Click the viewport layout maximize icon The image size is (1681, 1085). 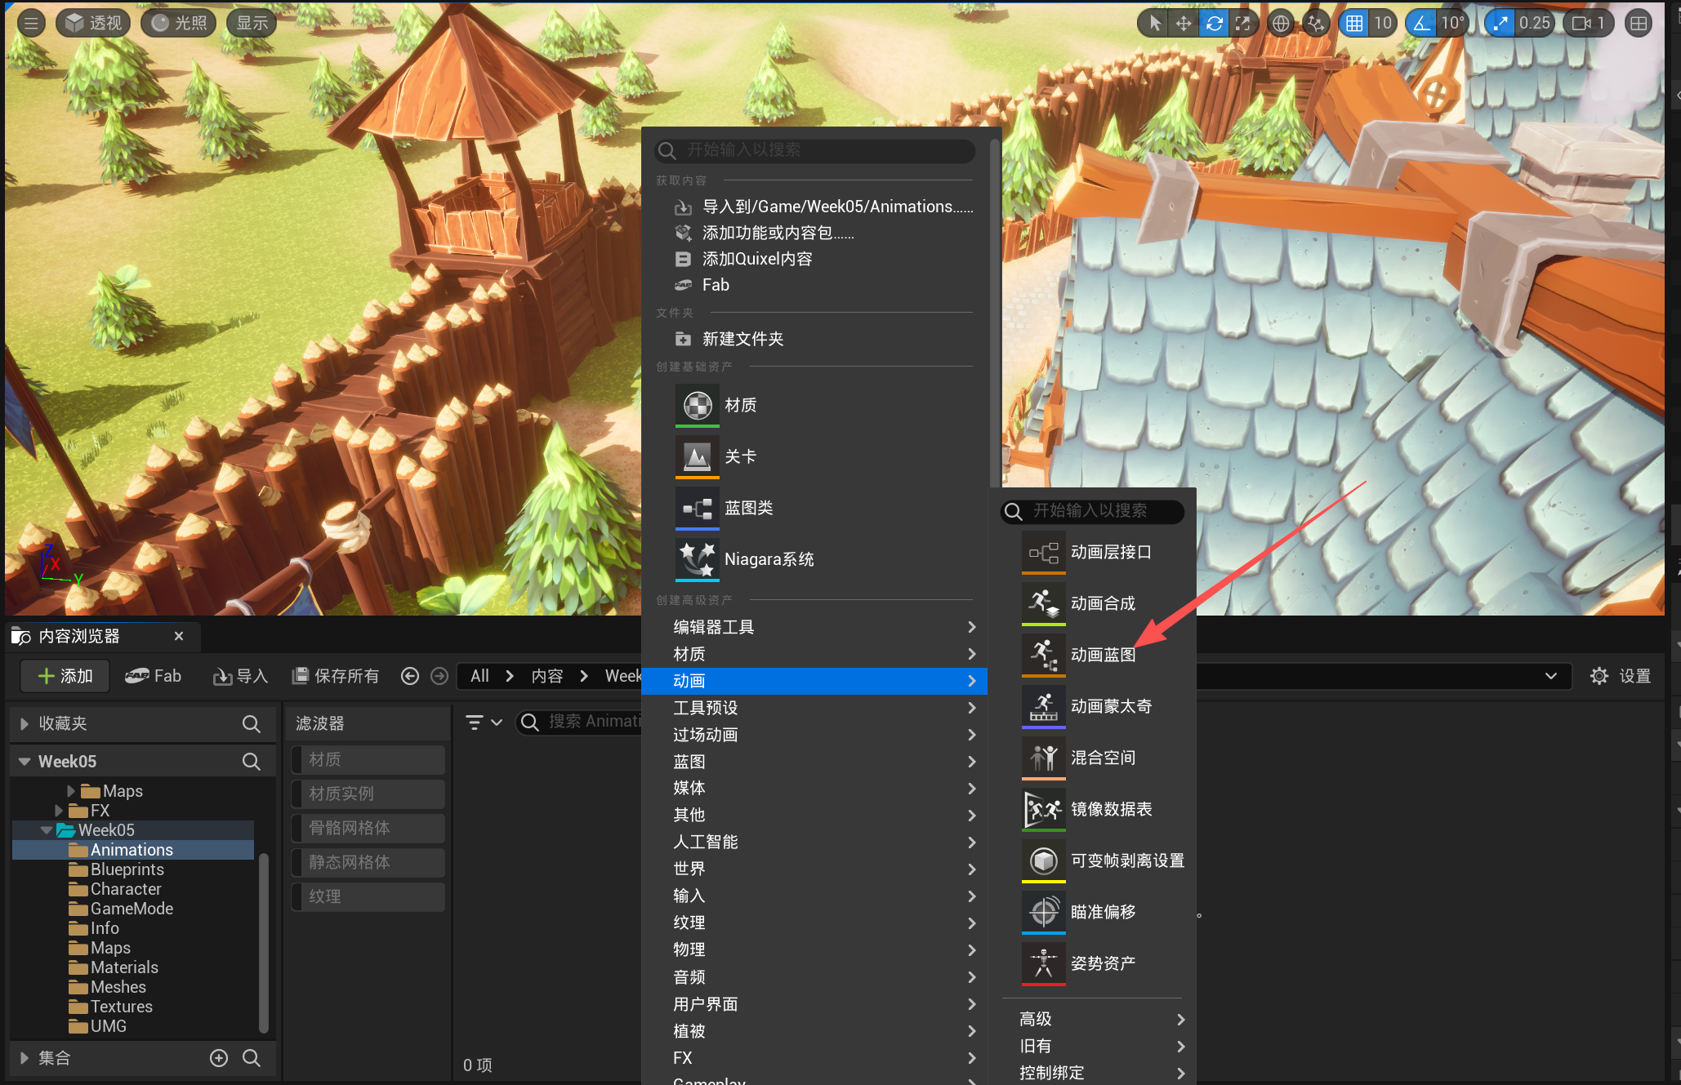coord(1639,23)
